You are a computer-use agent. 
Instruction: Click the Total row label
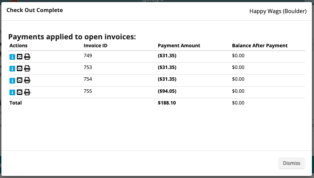click(16, 103)
